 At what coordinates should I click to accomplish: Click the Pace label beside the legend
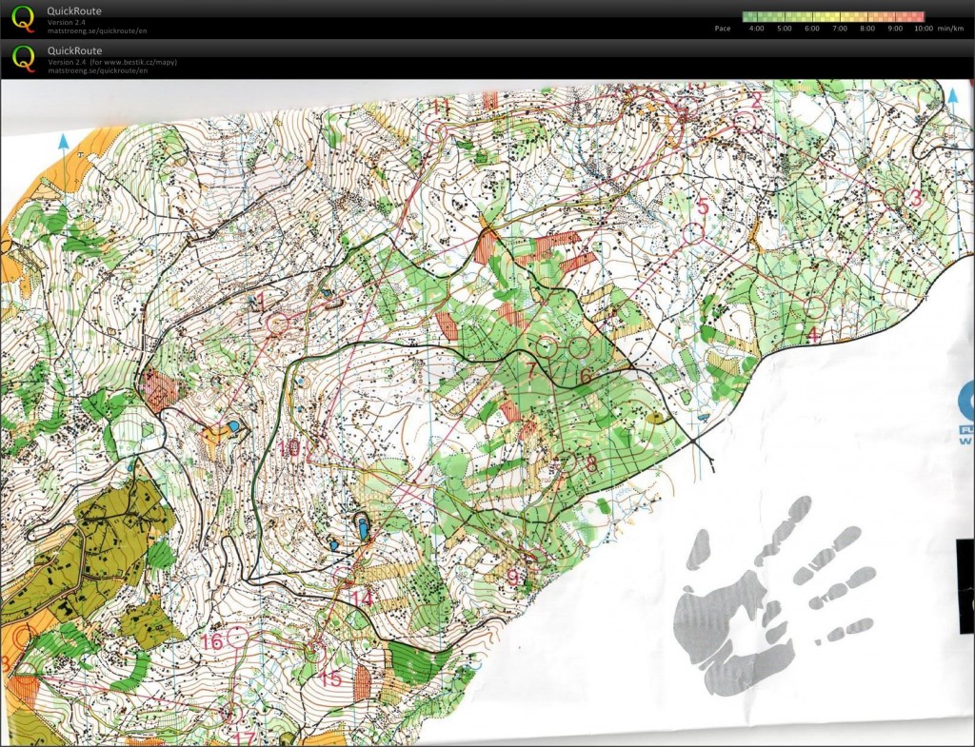(x=723, y=29)
